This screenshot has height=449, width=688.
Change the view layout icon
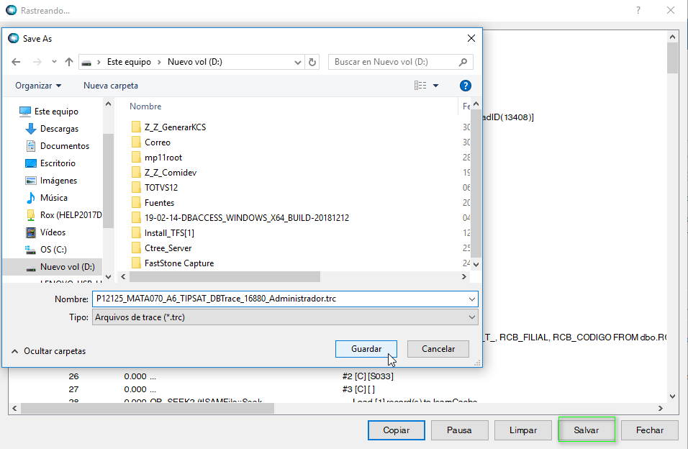coord(420,86)
